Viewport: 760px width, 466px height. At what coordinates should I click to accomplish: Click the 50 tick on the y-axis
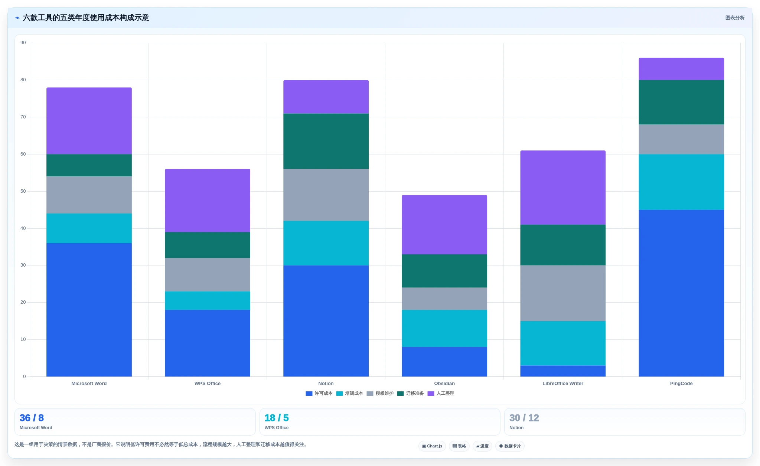click(x=23, y=191)
